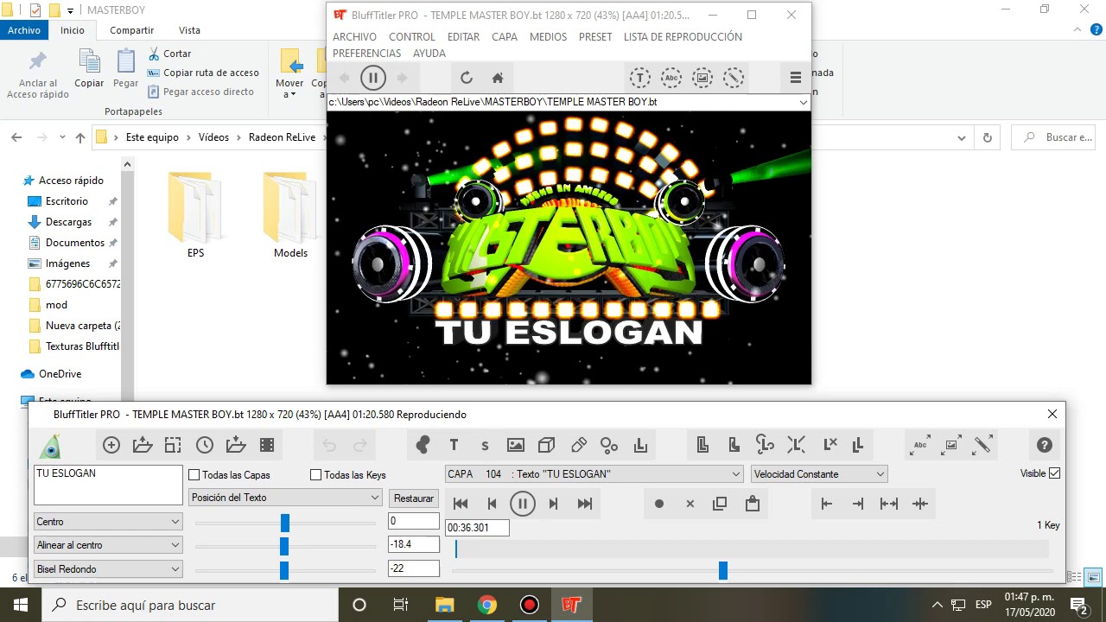The width and height of the screenshot is (1106, 622).
Task: Open LISTA DE REPRODUCCIÓN menu
Action: tap(683, 37)
